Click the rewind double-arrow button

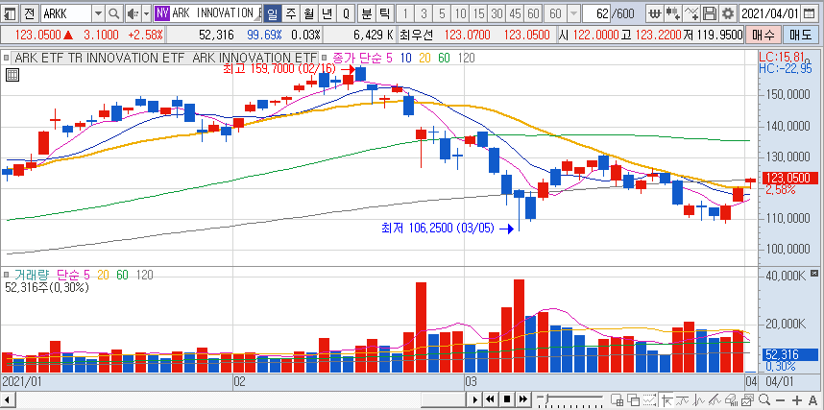[x=490, y=399]
